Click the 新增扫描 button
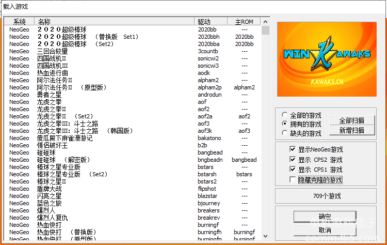The height and width of the screenshot is (245, 387). (x=352, y=130)
